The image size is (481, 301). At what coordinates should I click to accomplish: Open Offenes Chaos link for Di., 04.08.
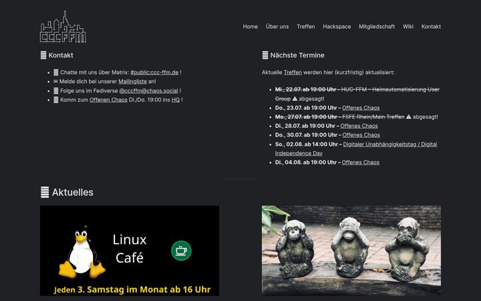(x=361, y=163)
